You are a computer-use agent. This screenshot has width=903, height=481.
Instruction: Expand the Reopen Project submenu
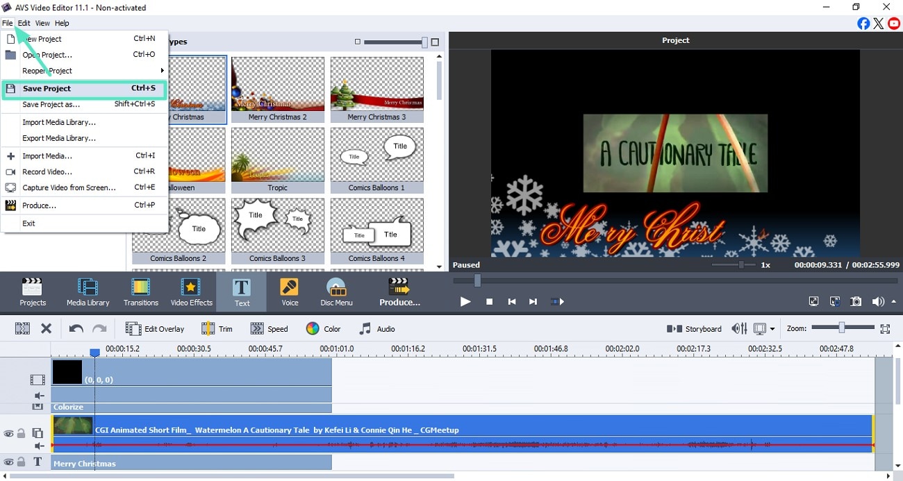click(84, 71)
